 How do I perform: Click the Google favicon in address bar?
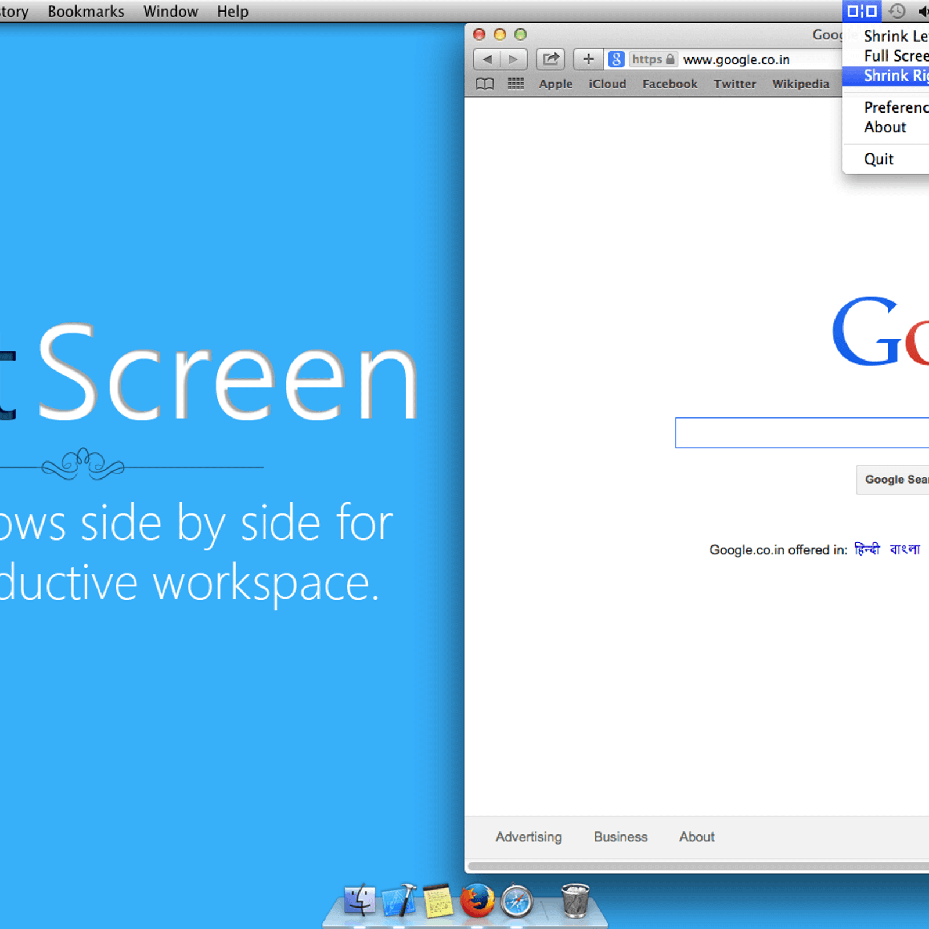tap(616, 59)
